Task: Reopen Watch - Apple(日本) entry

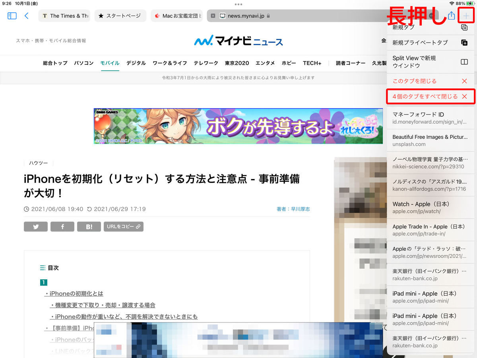Action: [430, 207]
